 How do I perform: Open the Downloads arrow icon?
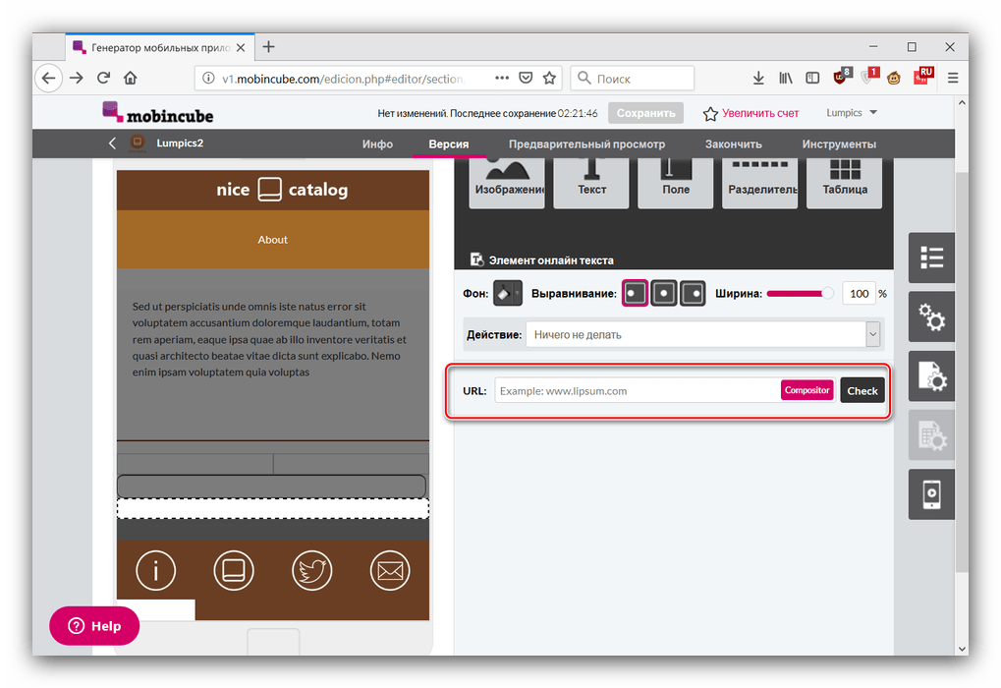[757, 78]
